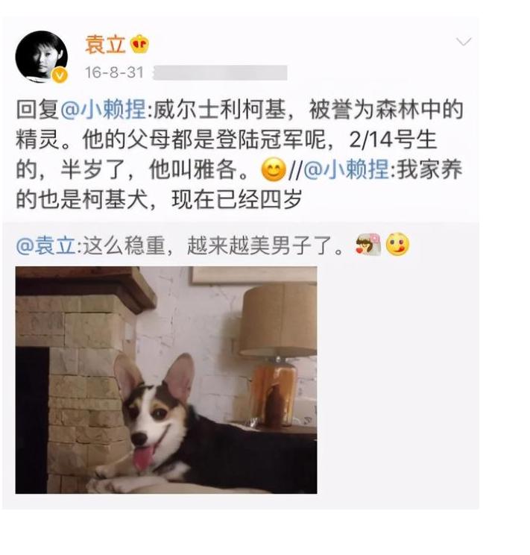
Task: Click the yellow tongue-out emoji
Action: 397,244
